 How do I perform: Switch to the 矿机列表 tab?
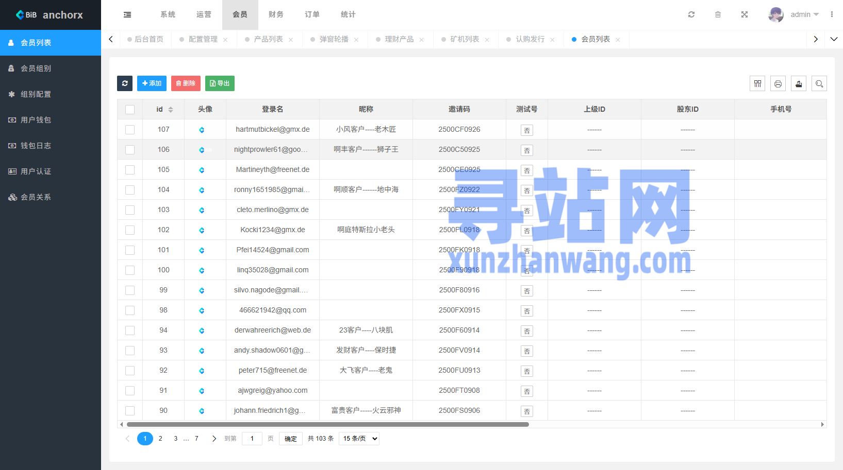click(465, 39)
